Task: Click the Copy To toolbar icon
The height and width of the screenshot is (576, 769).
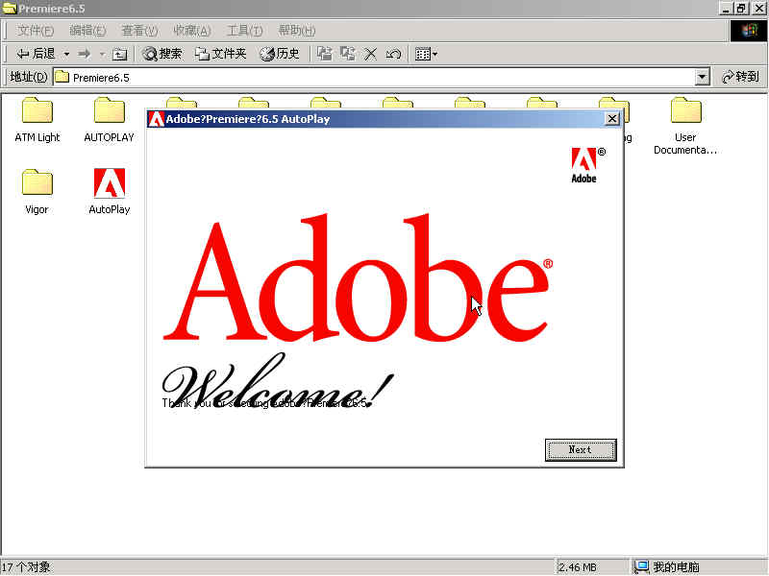Action: click(348, 54)
